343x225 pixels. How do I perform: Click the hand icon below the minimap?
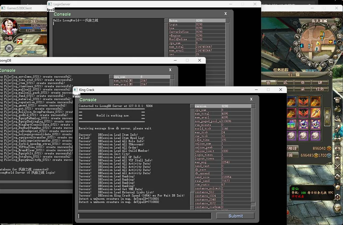310,64
